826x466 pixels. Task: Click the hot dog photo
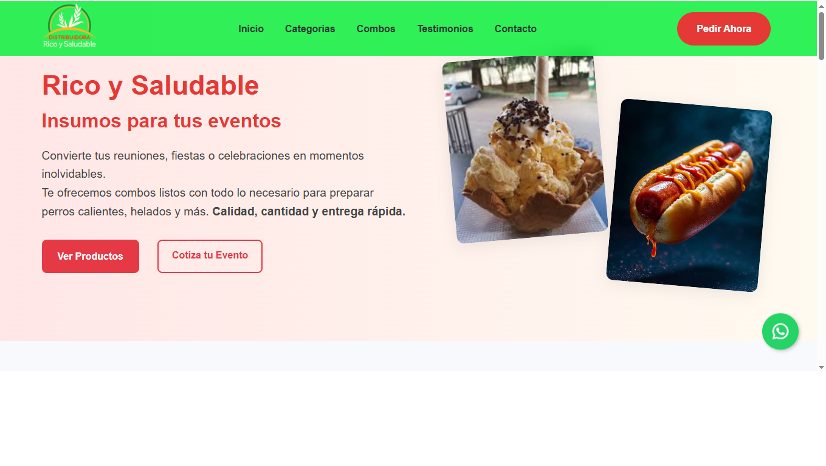[x=689, y=195]
